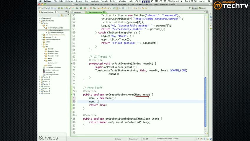Select the Yamba-8 project

tap(47, 93)
